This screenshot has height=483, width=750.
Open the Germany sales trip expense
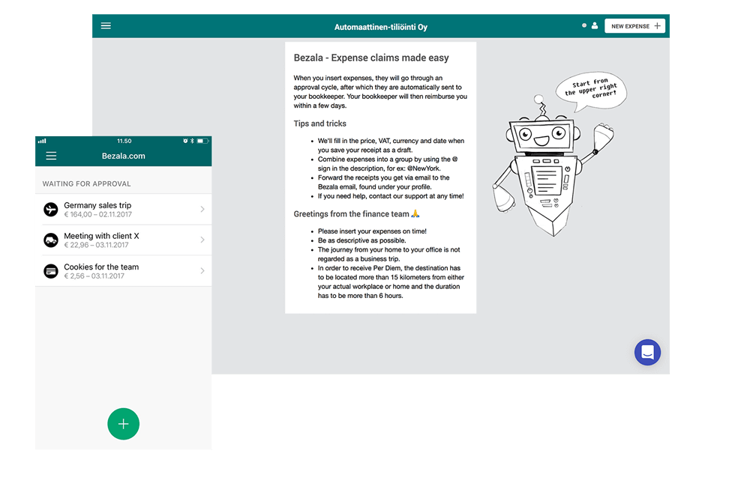tap(124, 209)
